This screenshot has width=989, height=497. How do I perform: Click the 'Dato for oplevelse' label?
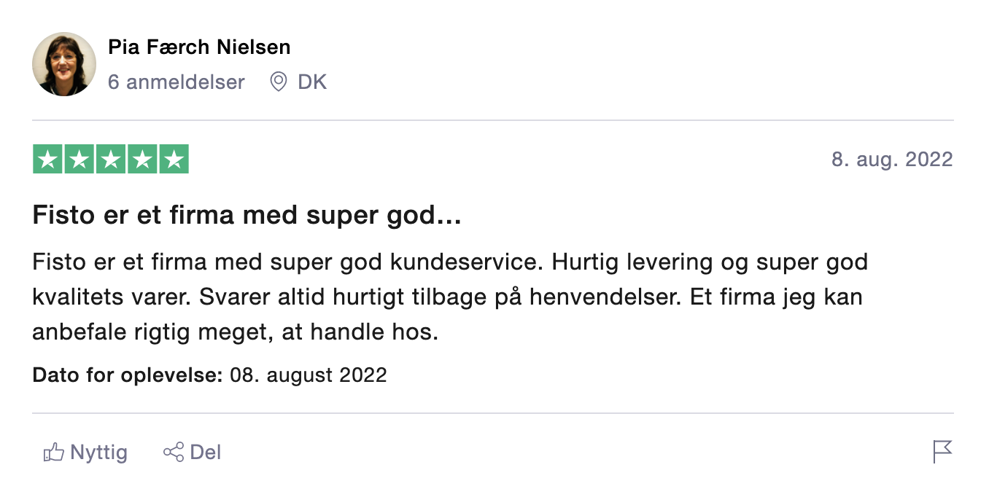(128, 375)
